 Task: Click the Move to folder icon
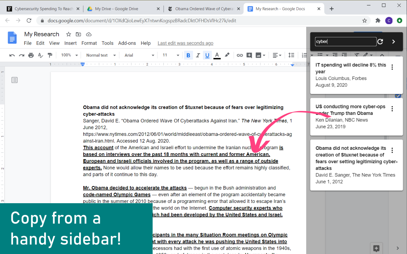tap(79, 34)
